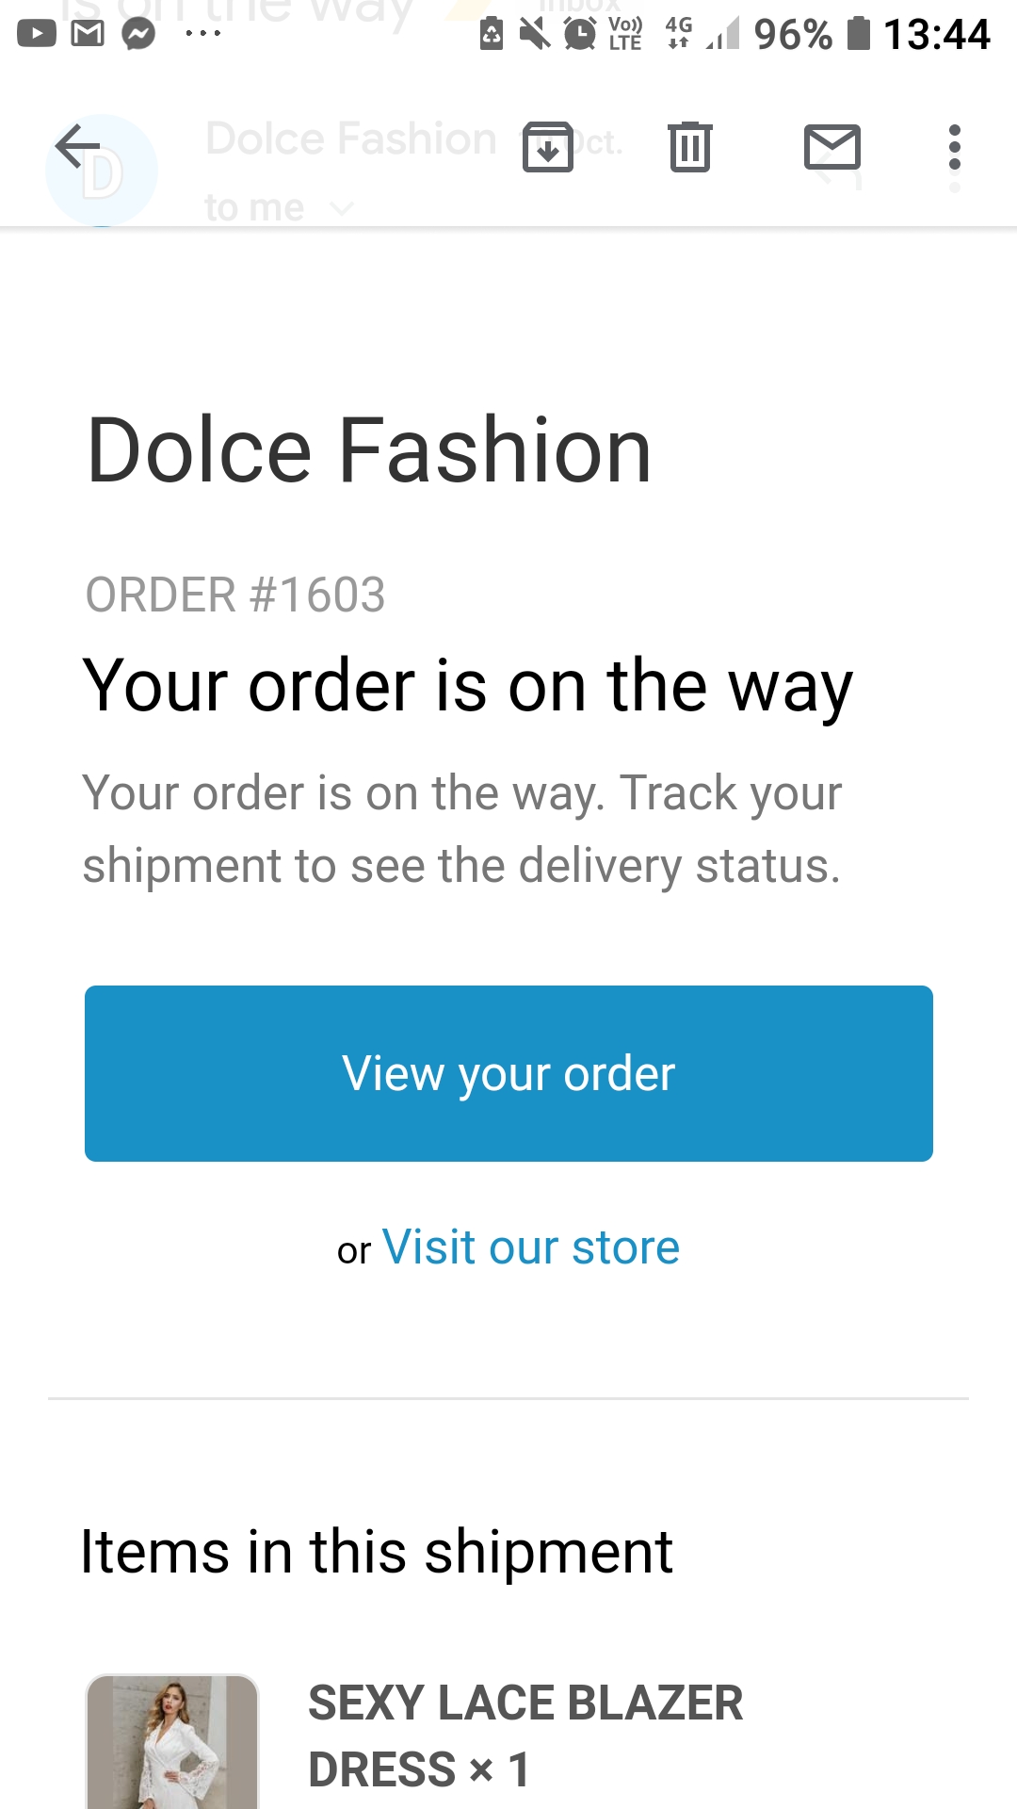The image size is (1017, 1809).
Task: Tap the 13:44 clock in status bar
Action: (x=937, y=35)
